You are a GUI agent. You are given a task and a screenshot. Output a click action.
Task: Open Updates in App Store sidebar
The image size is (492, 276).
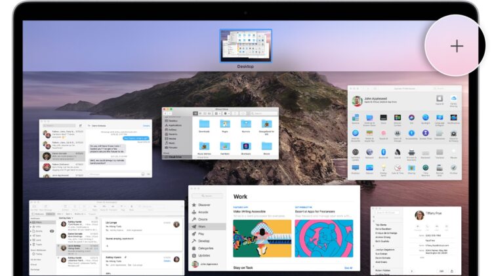point(205,255)
